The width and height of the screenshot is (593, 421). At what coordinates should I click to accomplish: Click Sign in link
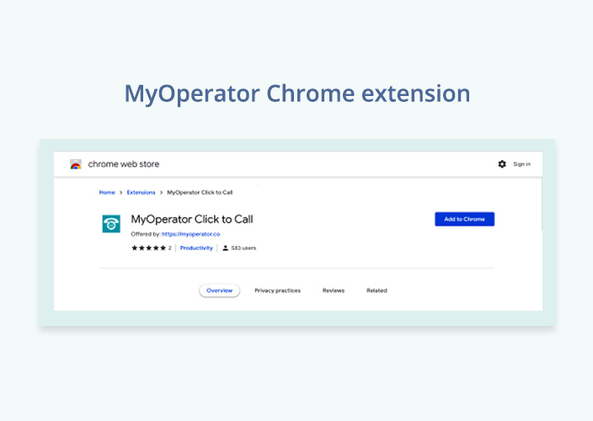[522, 164]
